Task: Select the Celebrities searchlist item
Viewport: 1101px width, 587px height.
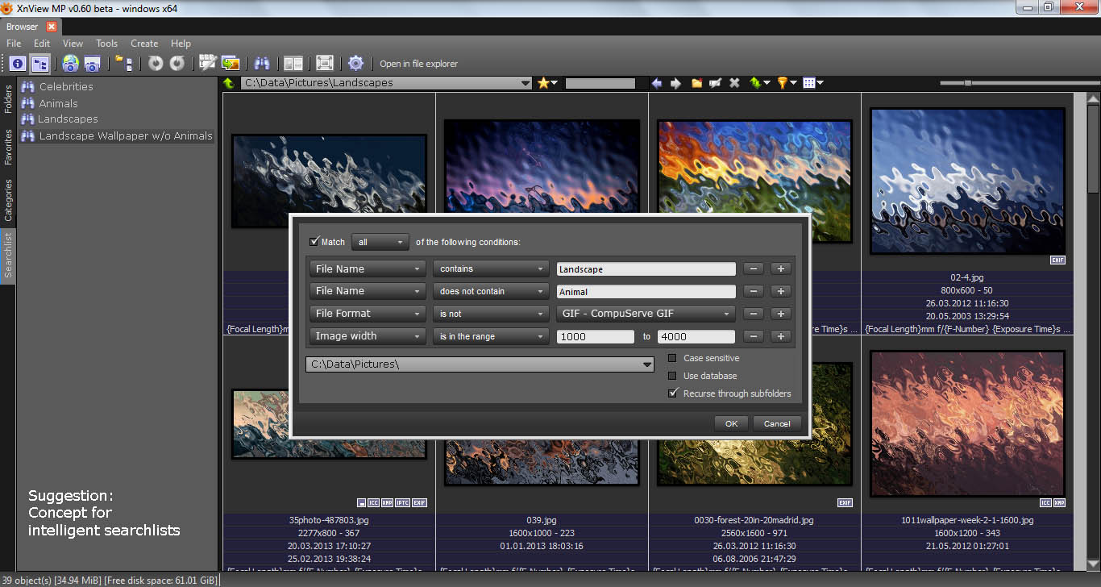Action: [x=66, y=86]
